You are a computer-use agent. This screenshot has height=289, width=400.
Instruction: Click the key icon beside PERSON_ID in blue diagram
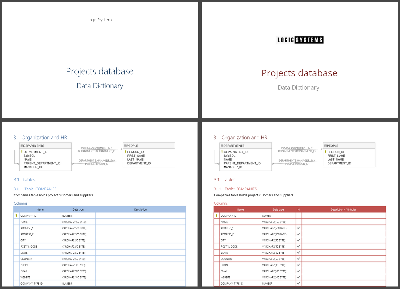coord(125,152)
